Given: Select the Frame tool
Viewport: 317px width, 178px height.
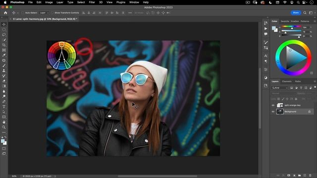Looking at the screenshot, I should pyautogui.click(x=4, y=50).
